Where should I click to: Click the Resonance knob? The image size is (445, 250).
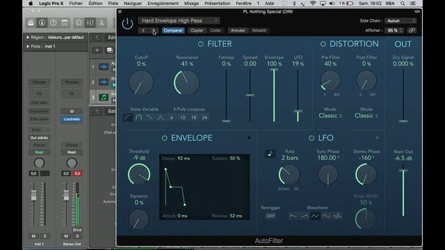coord(186,83)
